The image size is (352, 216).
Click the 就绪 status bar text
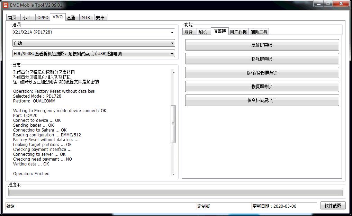[10, 206]
